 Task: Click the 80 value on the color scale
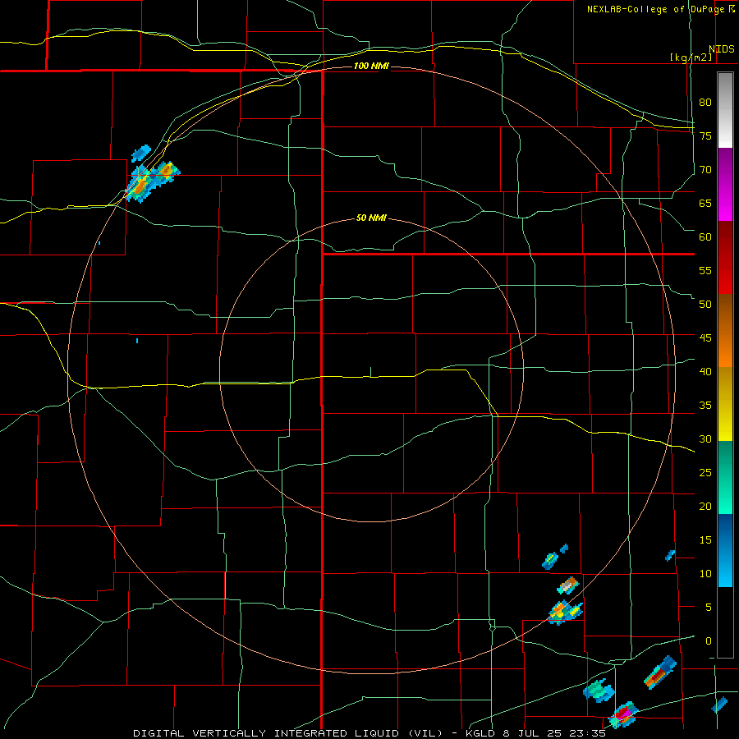click(x=705, y=103)
